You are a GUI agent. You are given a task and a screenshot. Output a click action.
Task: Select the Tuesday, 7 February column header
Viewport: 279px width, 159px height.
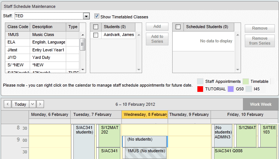[96, 115]
